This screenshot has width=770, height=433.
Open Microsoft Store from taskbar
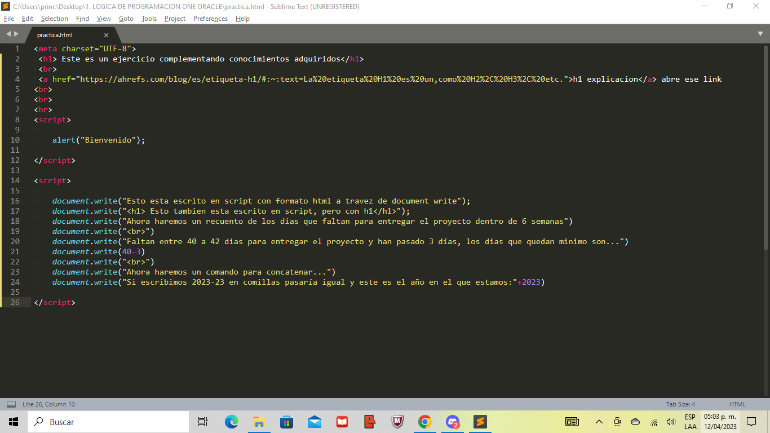pyautogui.click(x=286, y=422)
